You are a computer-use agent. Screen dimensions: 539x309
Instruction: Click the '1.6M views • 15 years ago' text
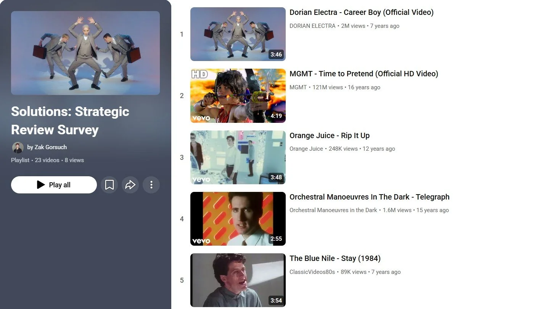coord(416,210)
